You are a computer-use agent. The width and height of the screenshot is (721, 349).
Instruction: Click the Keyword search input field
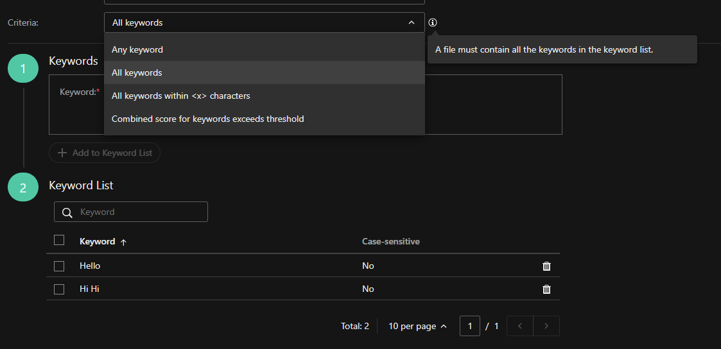140,212
